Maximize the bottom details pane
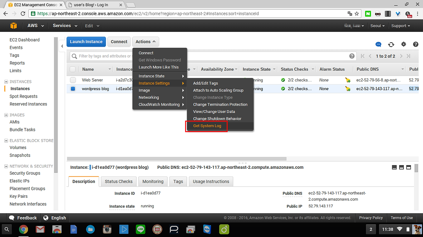This screenshot has width=423, height=237. point(408,167)
